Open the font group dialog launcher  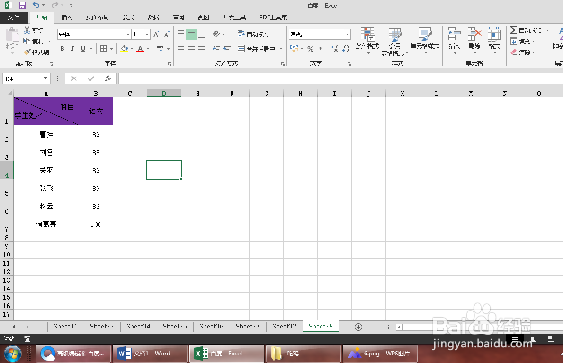pos(170,64)
